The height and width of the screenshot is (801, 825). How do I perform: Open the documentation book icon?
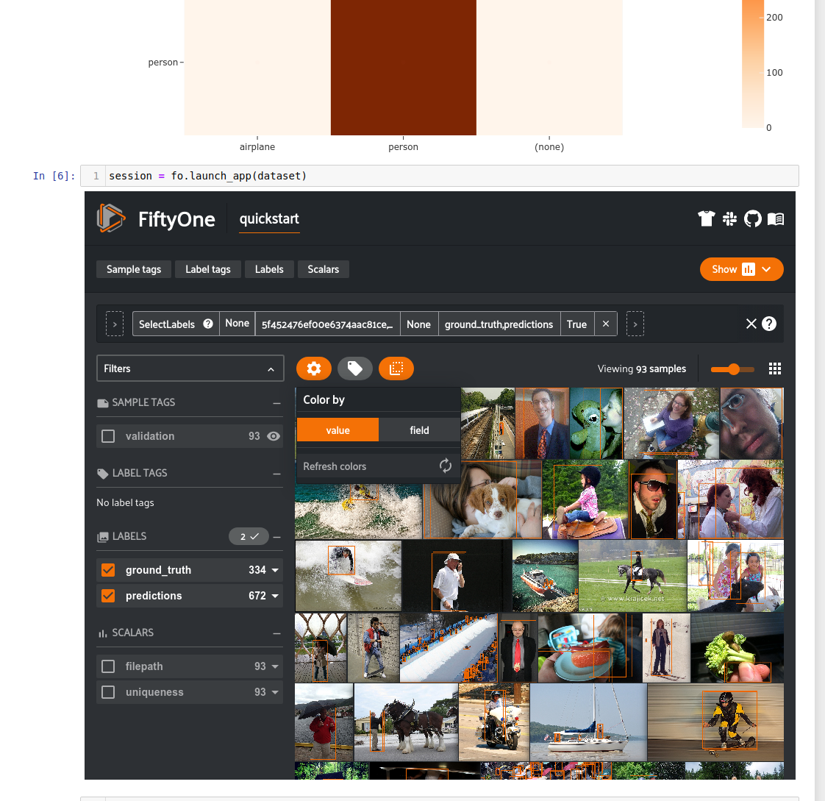pyautogui.click(x=776, y=218)
